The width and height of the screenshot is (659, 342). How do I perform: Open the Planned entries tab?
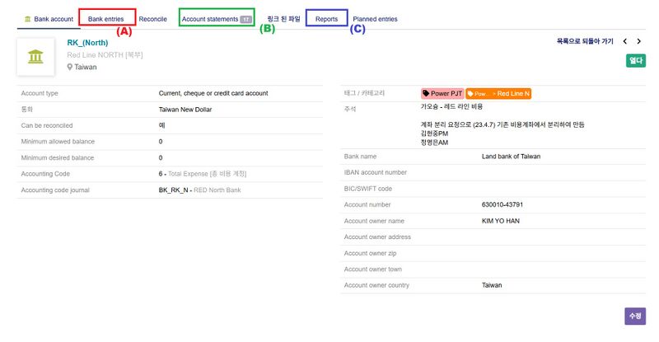[x=375, y=19]
